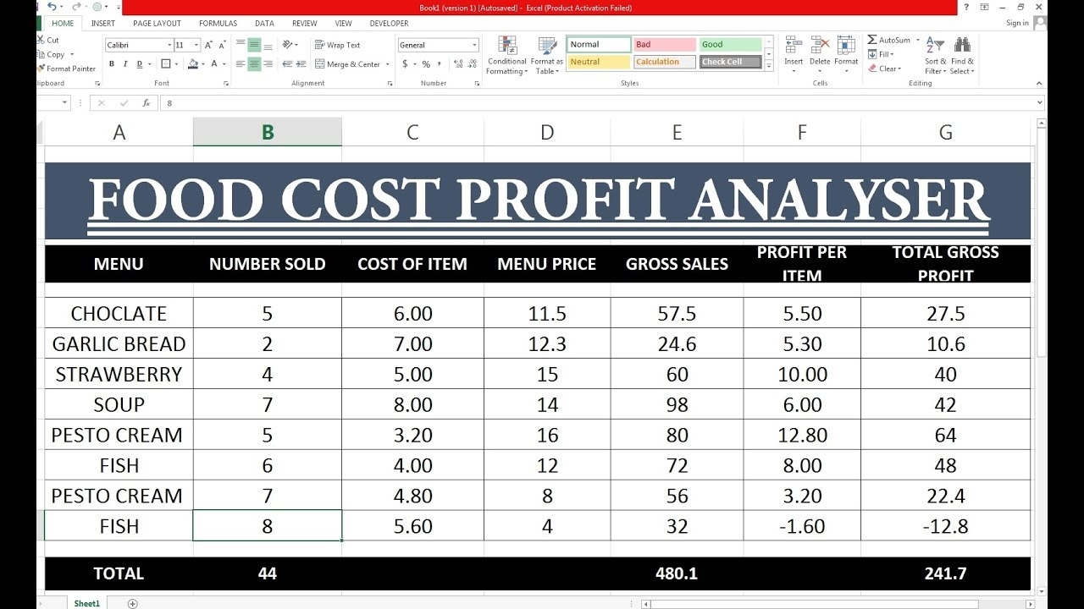This screenshot has height=609, width=1084.
Task: Click the Insert cells button
Action: tap(794, 51)
